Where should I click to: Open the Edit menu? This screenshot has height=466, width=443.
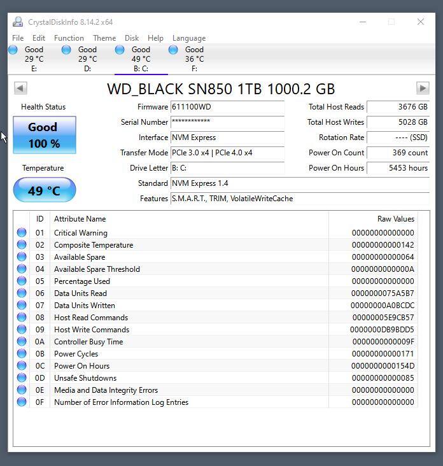39,38
